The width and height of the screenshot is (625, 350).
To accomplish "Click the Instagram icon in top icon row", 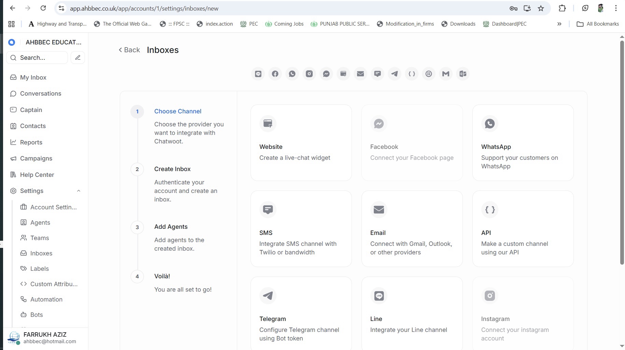I will [x=309, y=74].
